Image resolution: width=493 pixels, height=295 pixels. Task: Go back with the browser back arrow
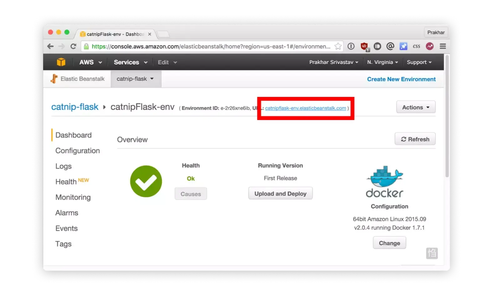(x=50, y=47)
